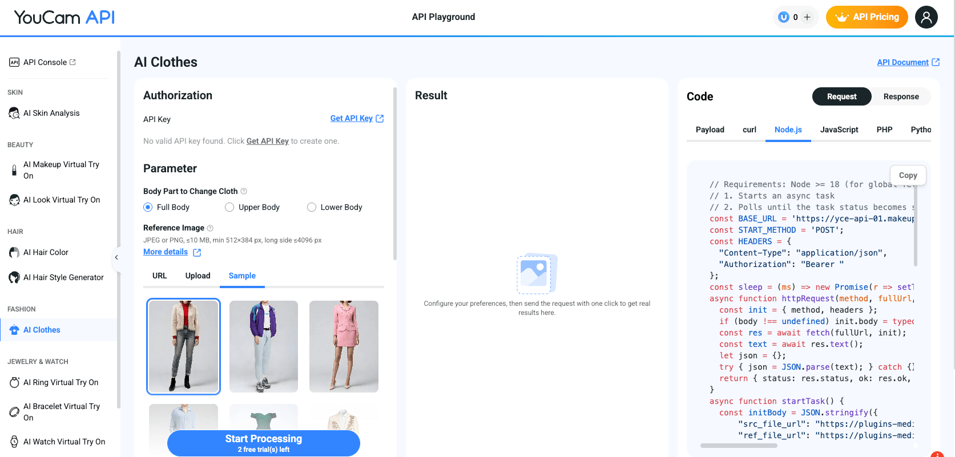Open the PHP code tab

pos(884,130)
